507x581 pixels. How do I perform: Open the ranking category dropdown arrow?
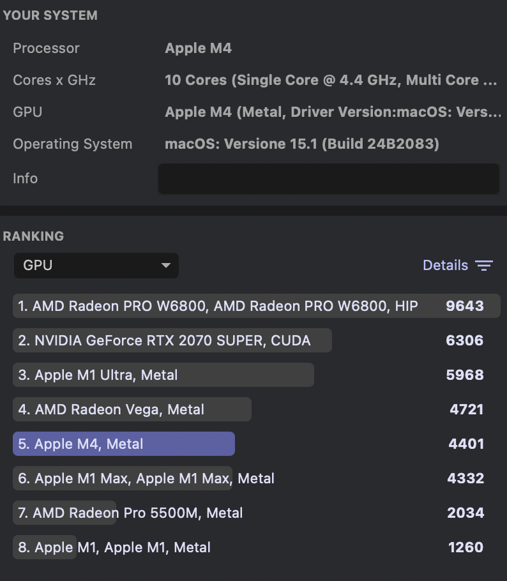tap(166, 266)
